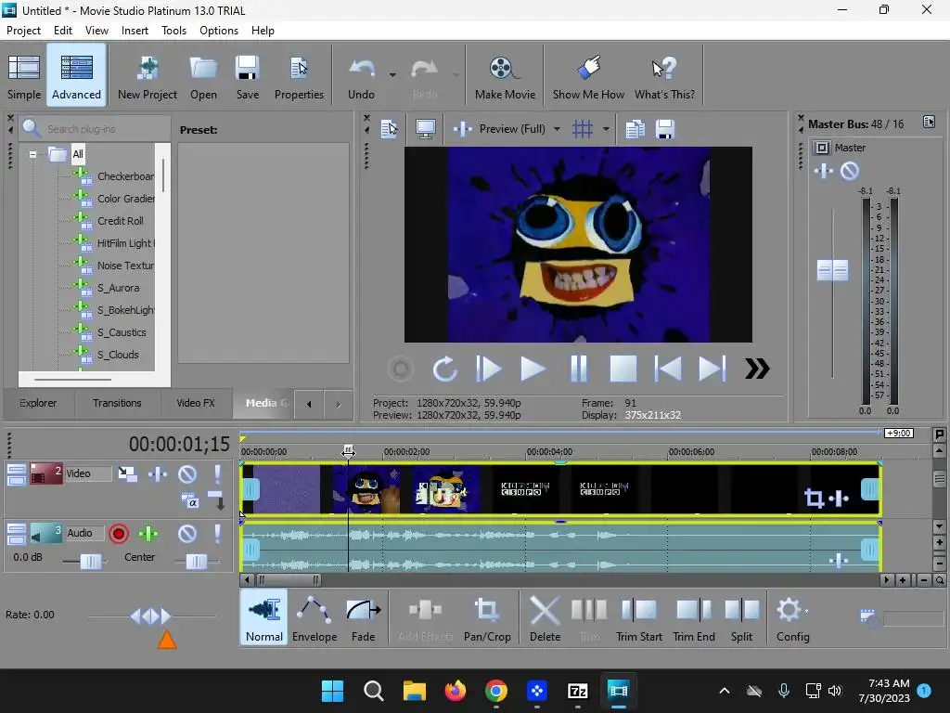The height and width of the screenshot is (713, 950).
Task: Play the project from the start
Action: coord(488,369)
